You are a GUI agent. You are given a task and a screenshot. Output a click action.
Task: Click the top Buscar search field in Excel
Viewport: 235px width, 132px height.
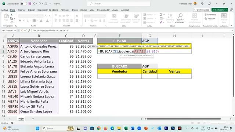119,4
